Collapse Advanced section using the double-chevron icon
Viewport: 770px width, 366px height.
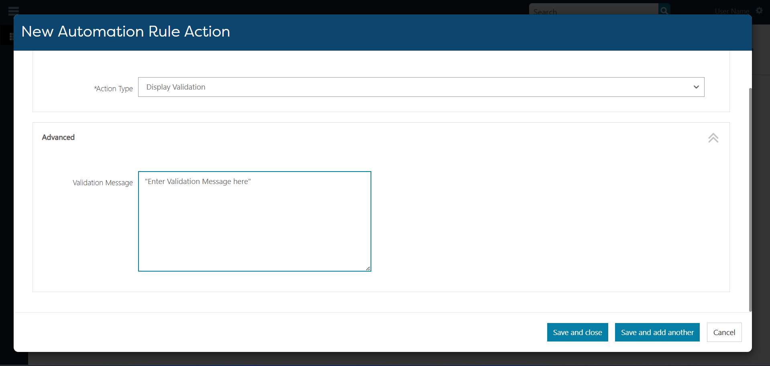713,138
